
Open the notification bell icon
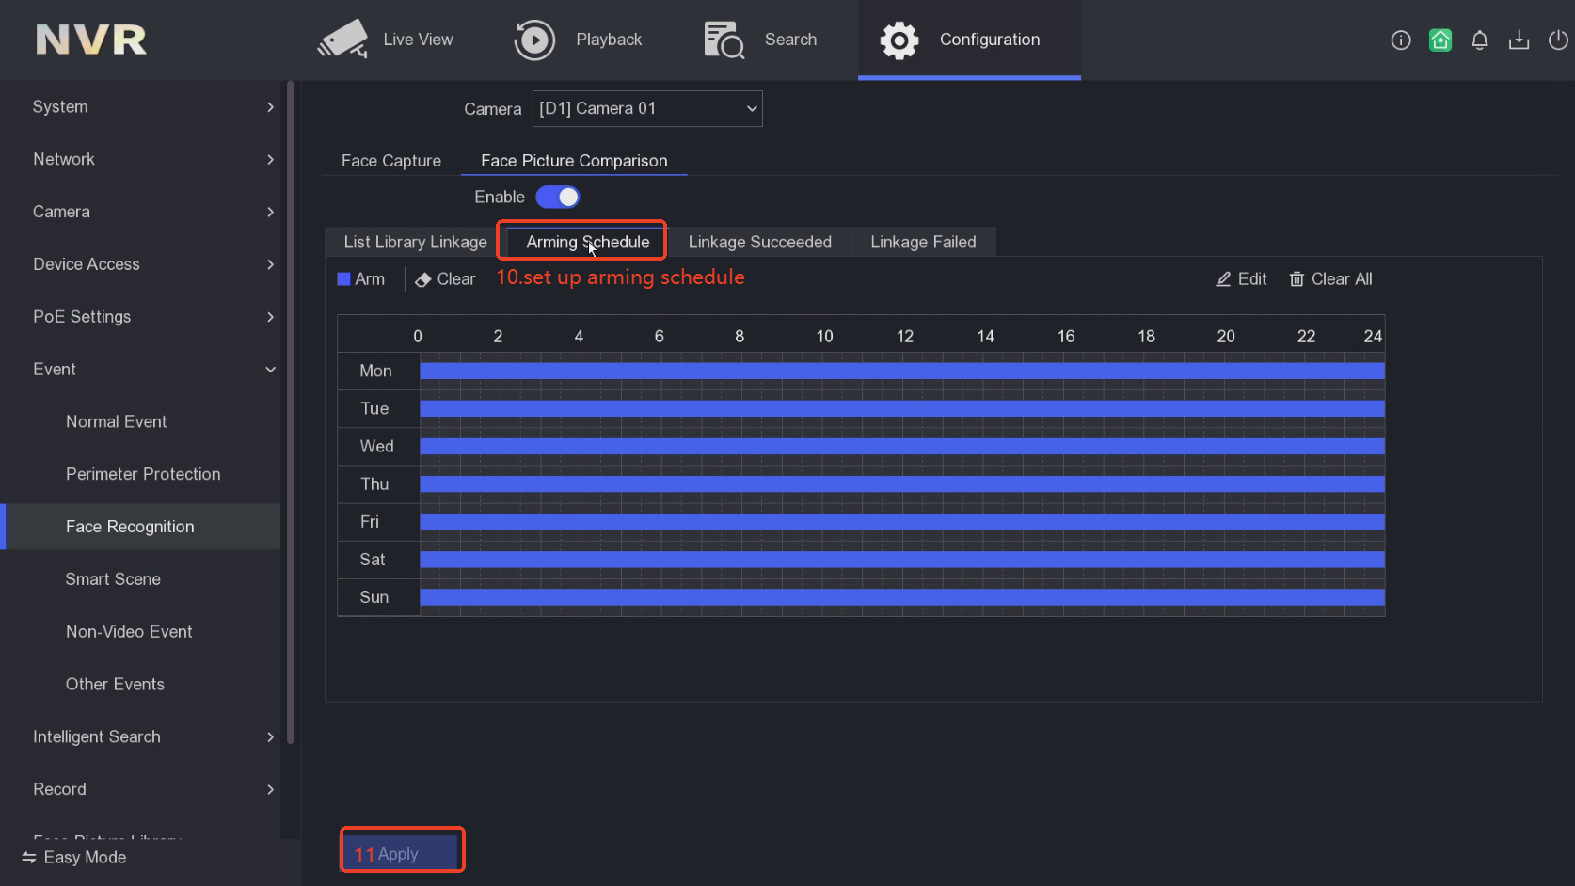tap(1479, 40)
